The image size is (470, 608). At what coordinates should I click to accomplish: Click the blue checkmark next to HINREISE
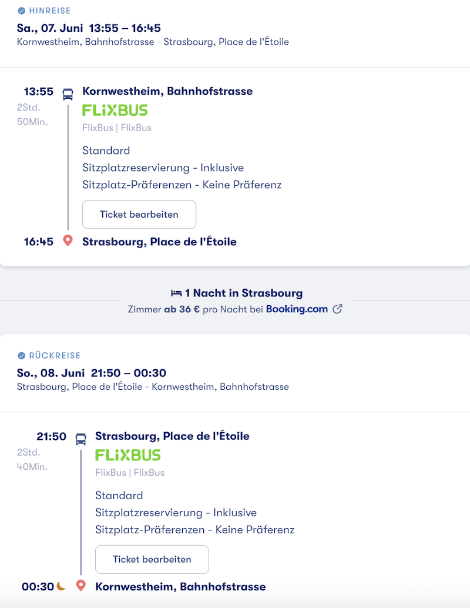pyautogui.click(x=22, y=11)
